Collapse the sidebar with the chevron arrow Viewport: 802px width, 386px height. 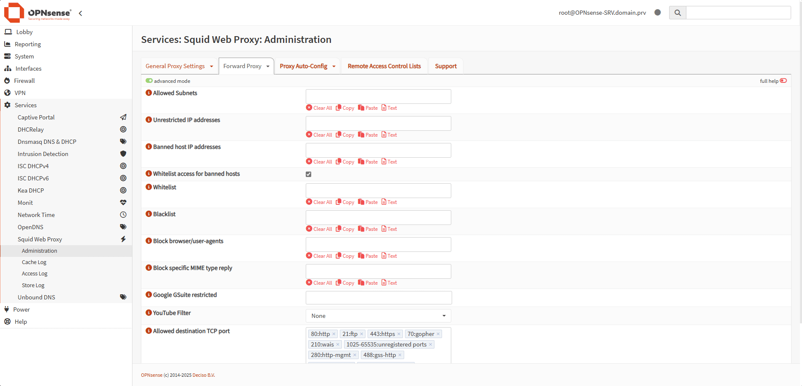(80, 13)
